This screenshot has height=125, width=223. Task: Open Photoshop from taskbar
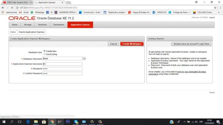(x=68, y=122)
